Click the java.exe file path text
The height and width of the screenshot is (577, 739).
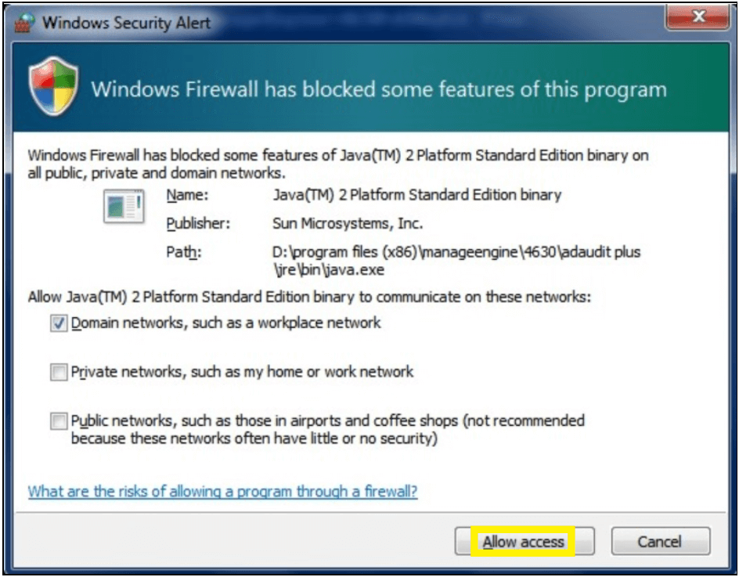tap(456, 261)
